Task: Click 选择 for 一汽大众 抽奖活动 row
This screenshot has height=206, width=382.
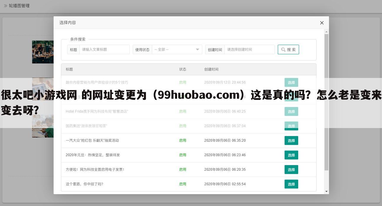Action: tap(291, 140)
